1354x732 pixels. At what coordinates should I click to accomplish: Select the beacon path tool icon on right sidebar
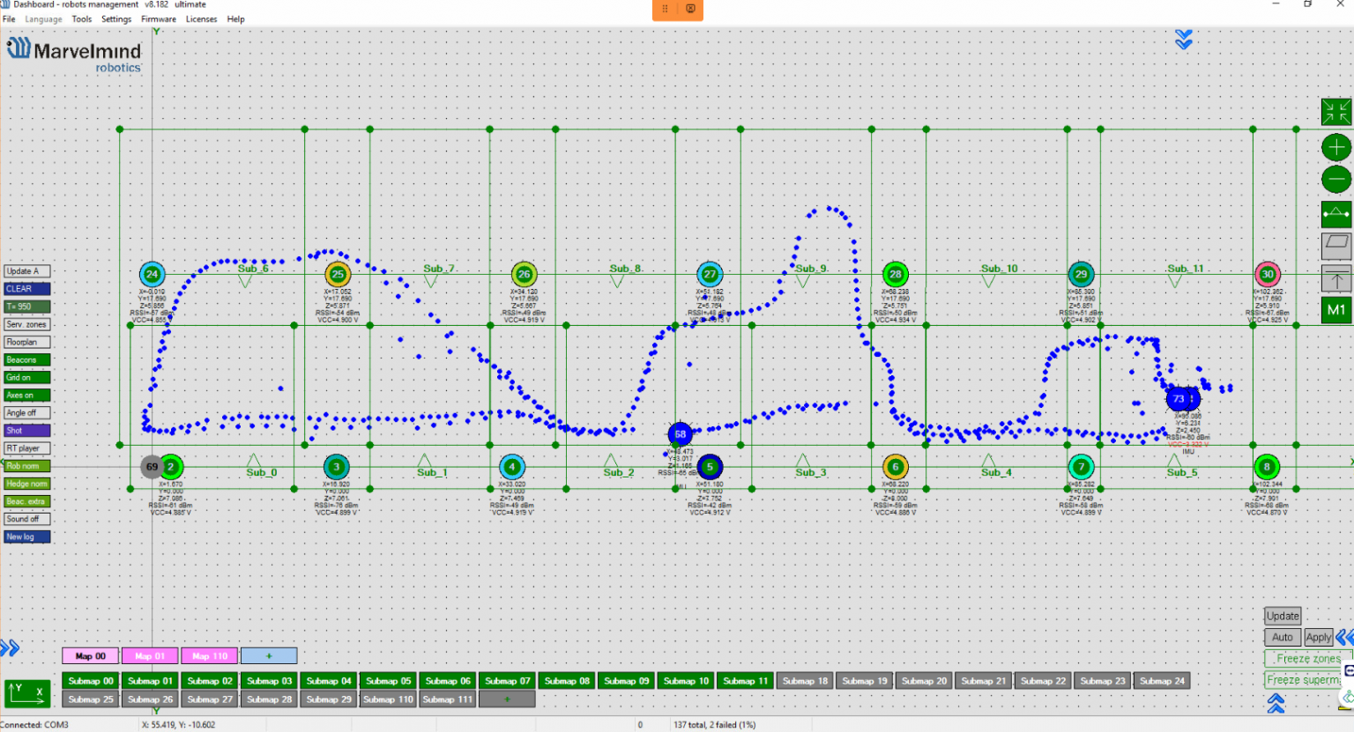(x=1335, y=213)
